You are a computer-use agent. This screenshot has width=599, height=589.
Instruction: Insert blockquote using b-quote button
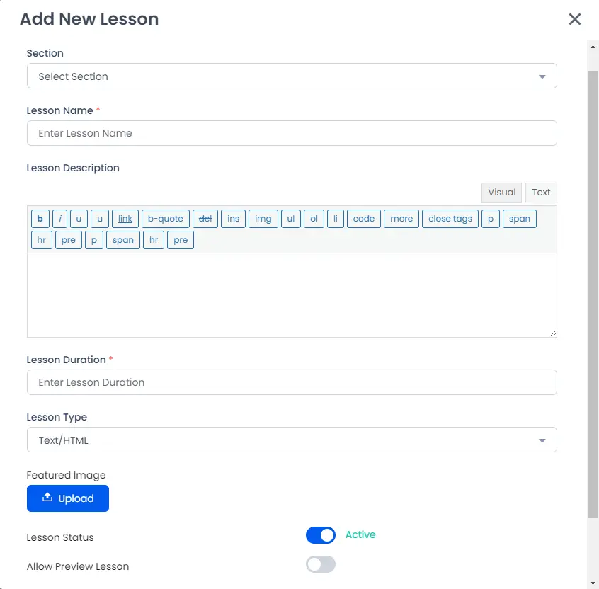click(x=166, y=219)
